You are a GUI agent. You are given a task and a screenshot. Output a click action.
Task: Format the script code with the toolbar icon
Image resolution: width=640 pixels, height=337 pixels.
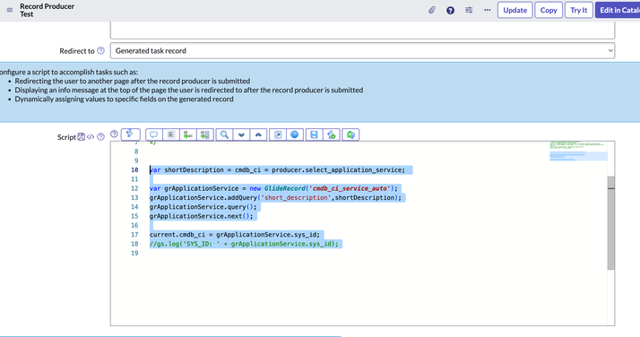171,134
